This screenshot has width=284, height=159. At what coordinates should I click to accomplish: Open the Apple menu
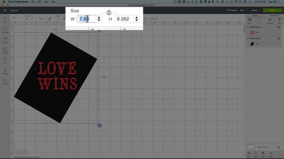click(4, 2)
